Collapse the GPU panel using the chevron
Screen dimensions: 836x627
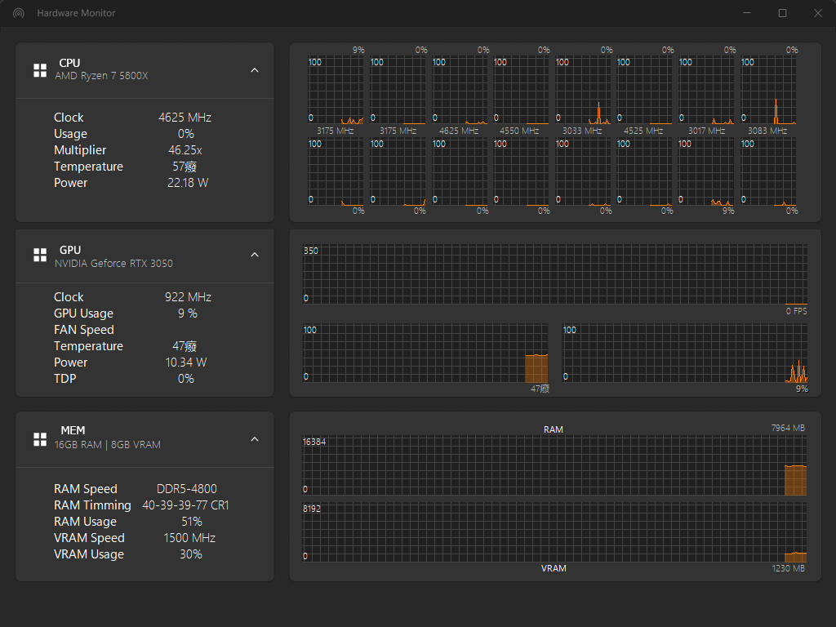[255, 256]
